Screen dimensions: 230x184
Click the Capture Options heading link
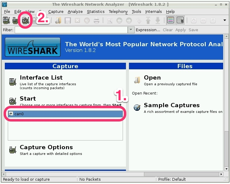pos(46,147)
